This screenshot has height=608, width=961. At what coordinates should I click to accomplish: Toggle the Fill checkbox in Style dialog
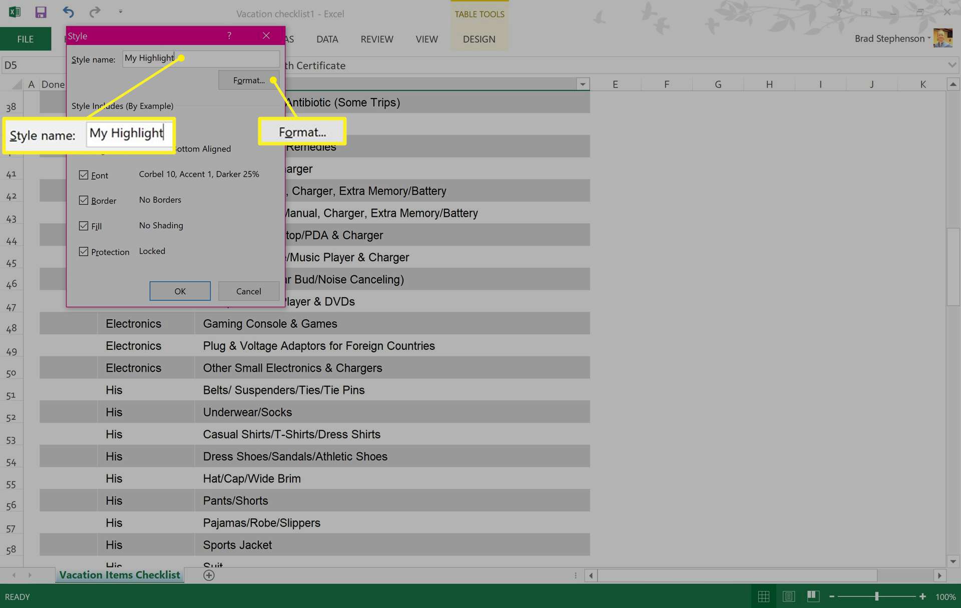[x=84, y=226]
